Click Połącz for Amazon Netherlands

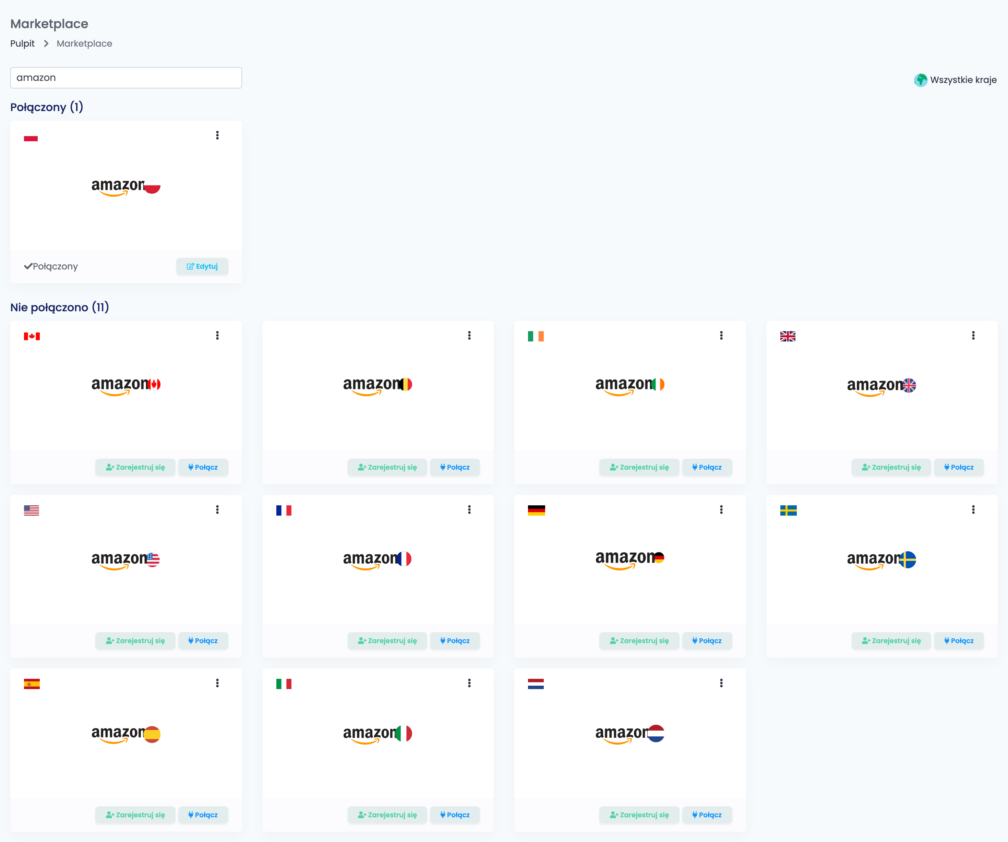(707, 815)
